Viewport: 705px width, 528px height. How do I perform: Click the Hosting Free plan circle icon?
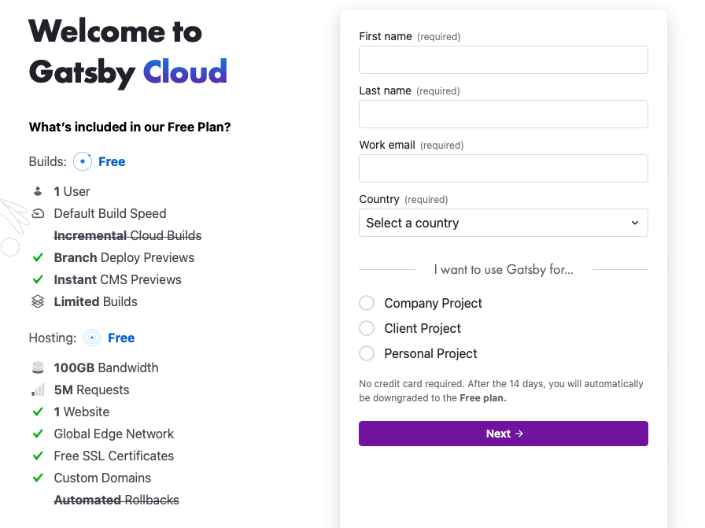(x=92, y=338)
